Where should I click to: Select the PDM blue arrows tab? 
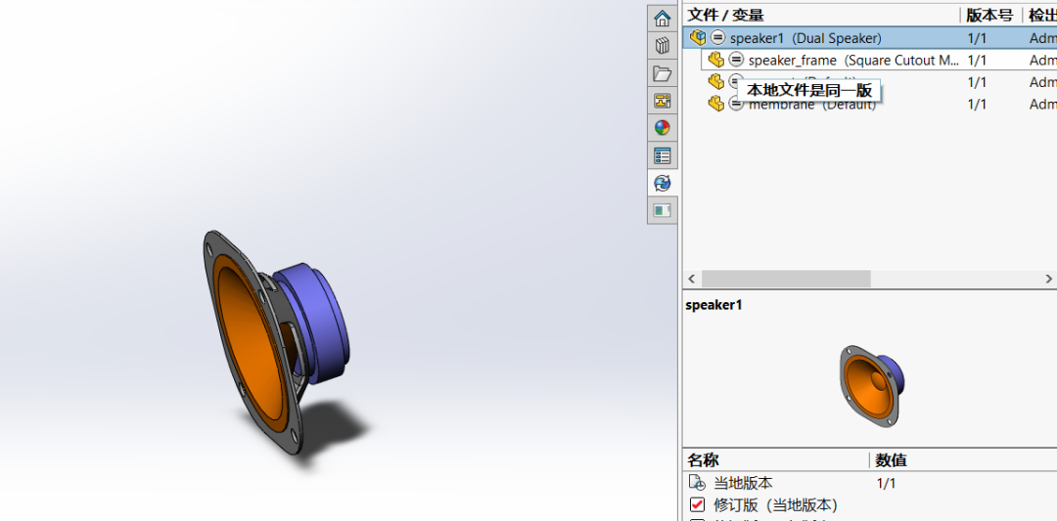click(663, 183)
